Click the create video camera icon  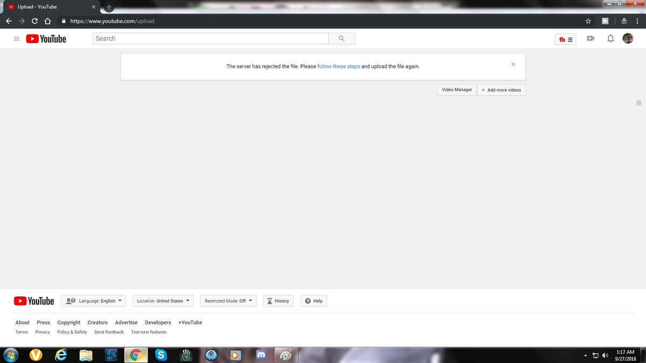coord(591,39)
